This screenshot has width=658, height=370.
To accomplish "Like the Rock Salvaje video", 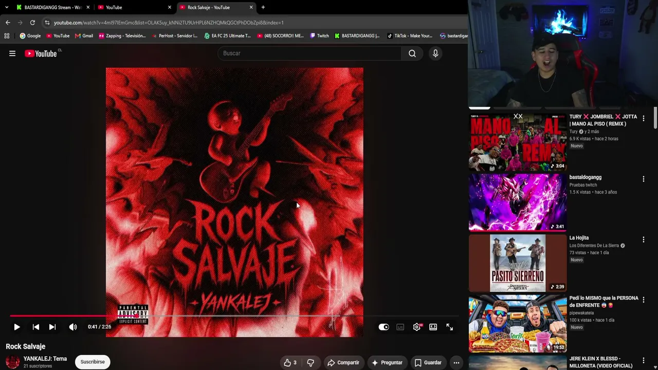I will 290,363.
